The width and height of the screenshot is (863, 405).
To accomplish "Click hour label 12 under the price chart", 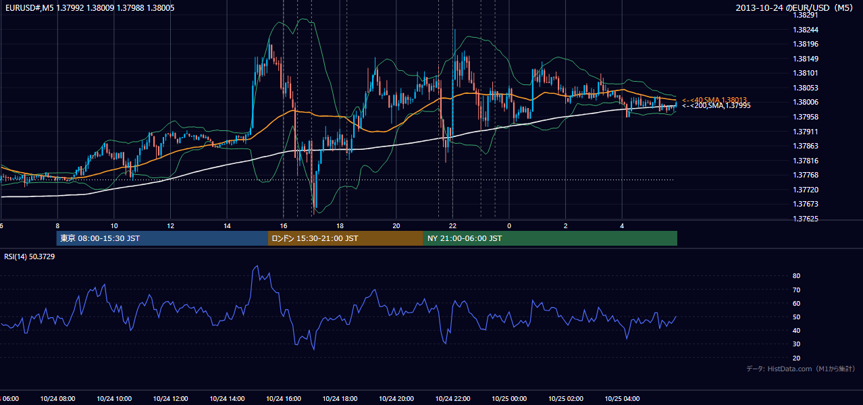I will pos(171,225).
